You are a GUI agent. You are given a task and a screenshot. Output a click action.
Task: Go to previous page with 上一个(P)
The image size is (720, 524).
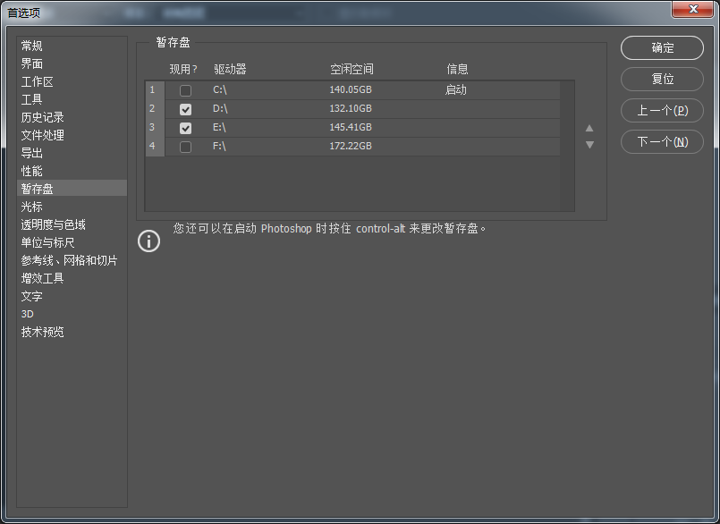point(662,110)
